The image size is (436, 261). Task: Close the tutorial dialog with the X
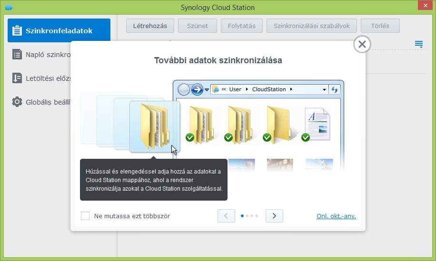362,44
